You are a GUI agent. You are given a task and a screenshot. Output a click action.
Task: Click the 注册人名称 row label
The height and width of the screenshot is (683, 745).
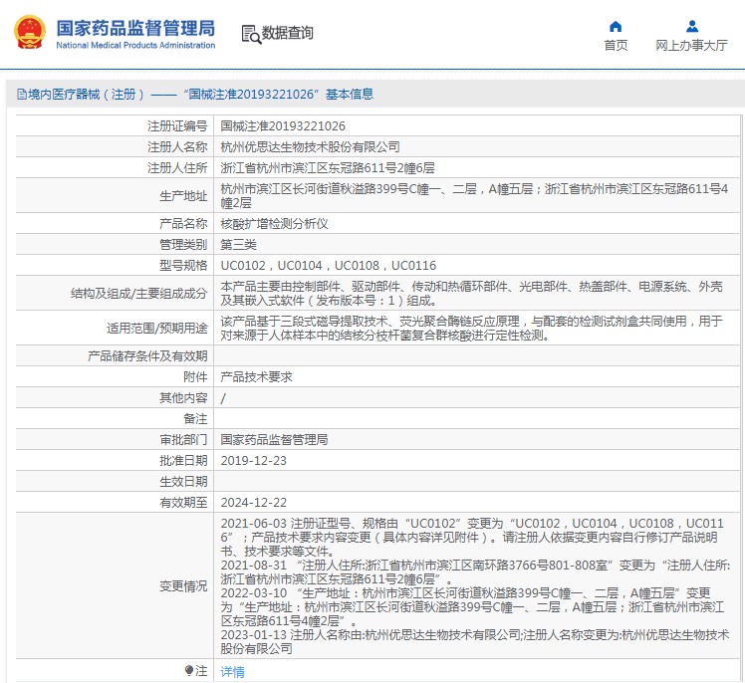click(x=177, y=146)
